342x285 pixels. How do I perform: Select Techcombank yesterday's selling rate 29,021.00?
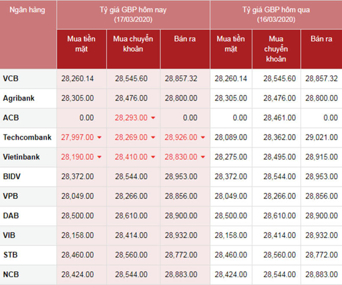(321, 138)
